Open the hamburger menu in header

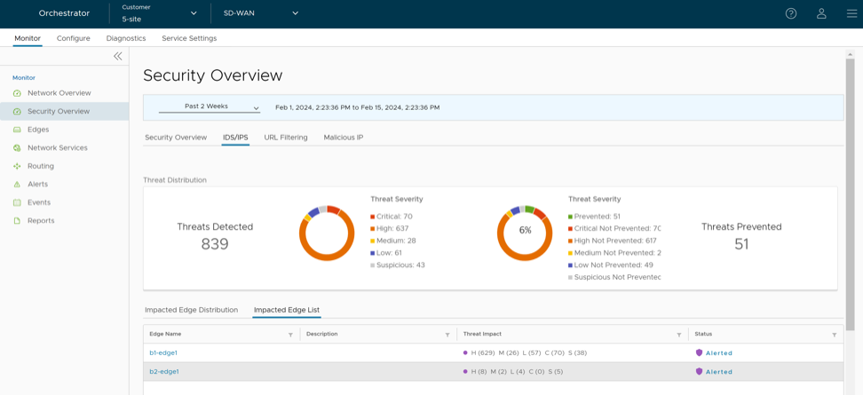tap(851, 13)
